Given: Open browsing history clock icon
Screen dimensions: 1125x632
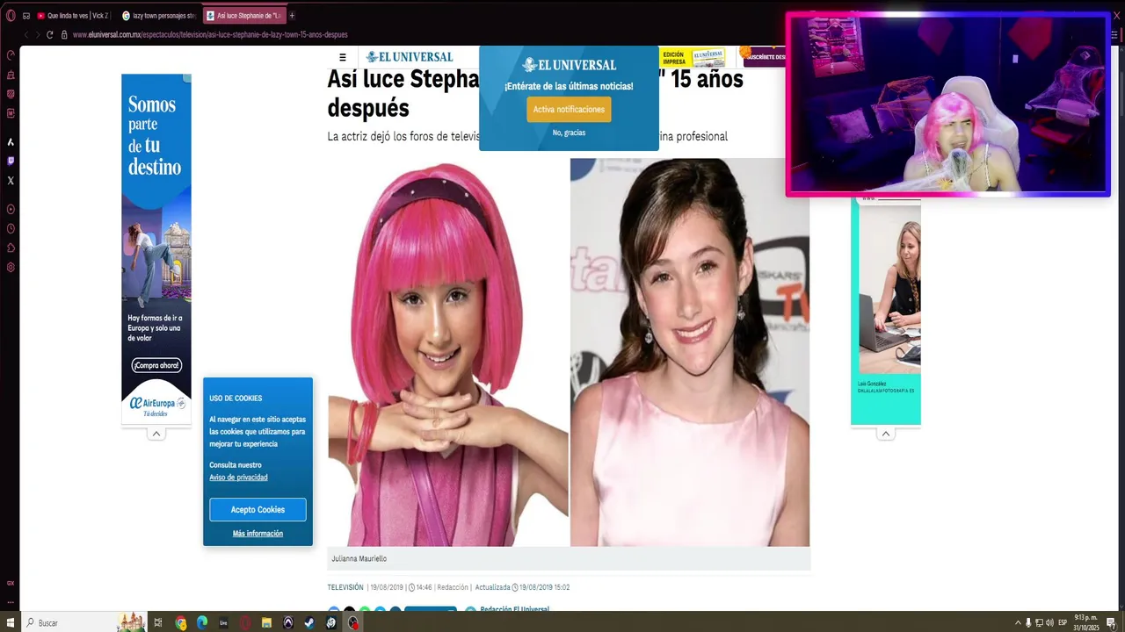Looking at the screenshot, I should tap(11, 228).
